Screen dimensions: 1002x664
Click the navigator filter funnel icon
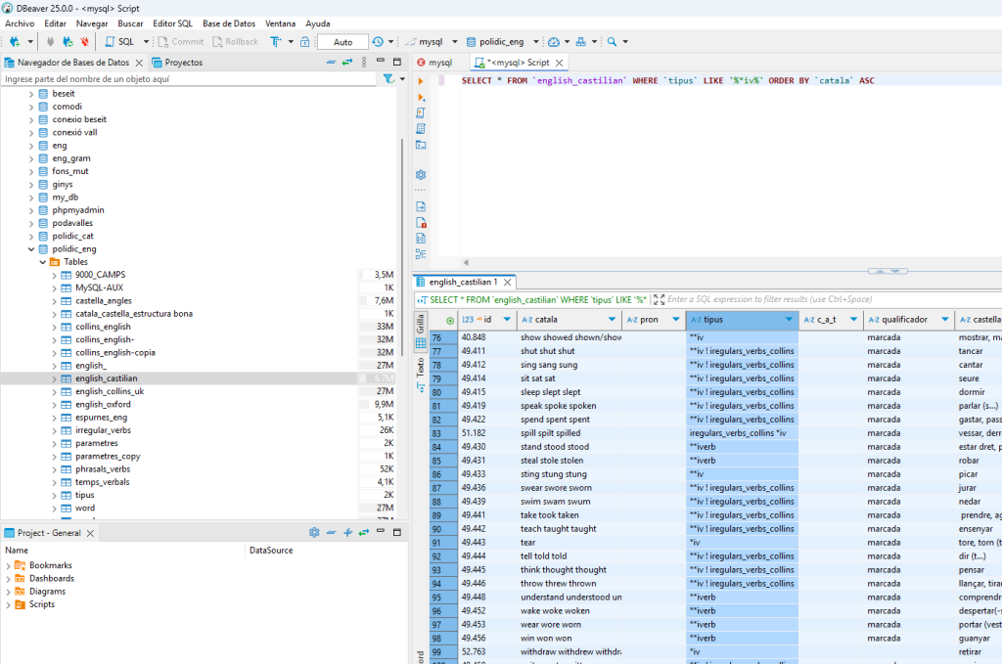pyautogui.click(x=388, y=79)
